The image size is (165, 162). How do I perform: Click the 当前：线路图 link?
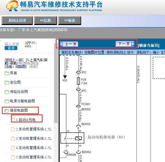click(x=16, y=67)
